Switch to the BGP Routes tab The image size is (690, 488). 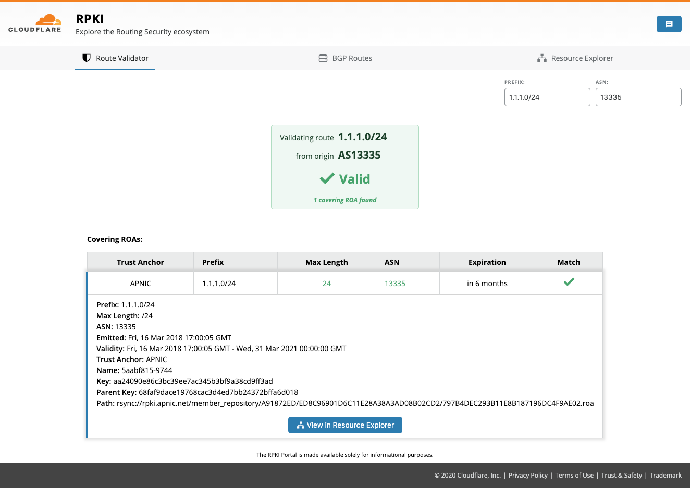point(352,58)
